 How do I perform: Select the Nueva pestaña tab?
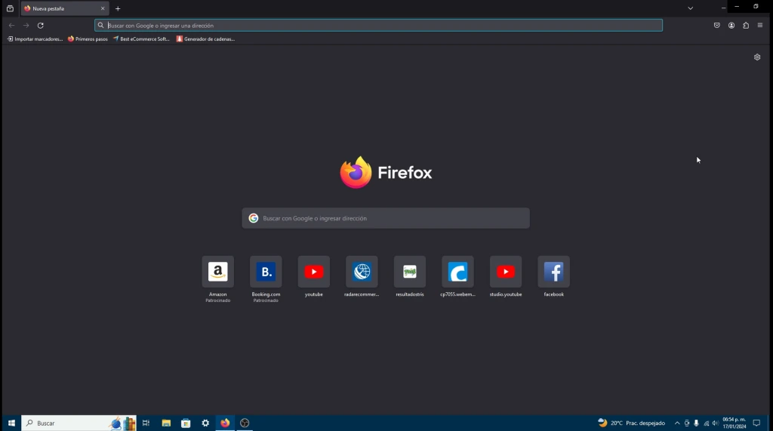(x=64, y=8)
